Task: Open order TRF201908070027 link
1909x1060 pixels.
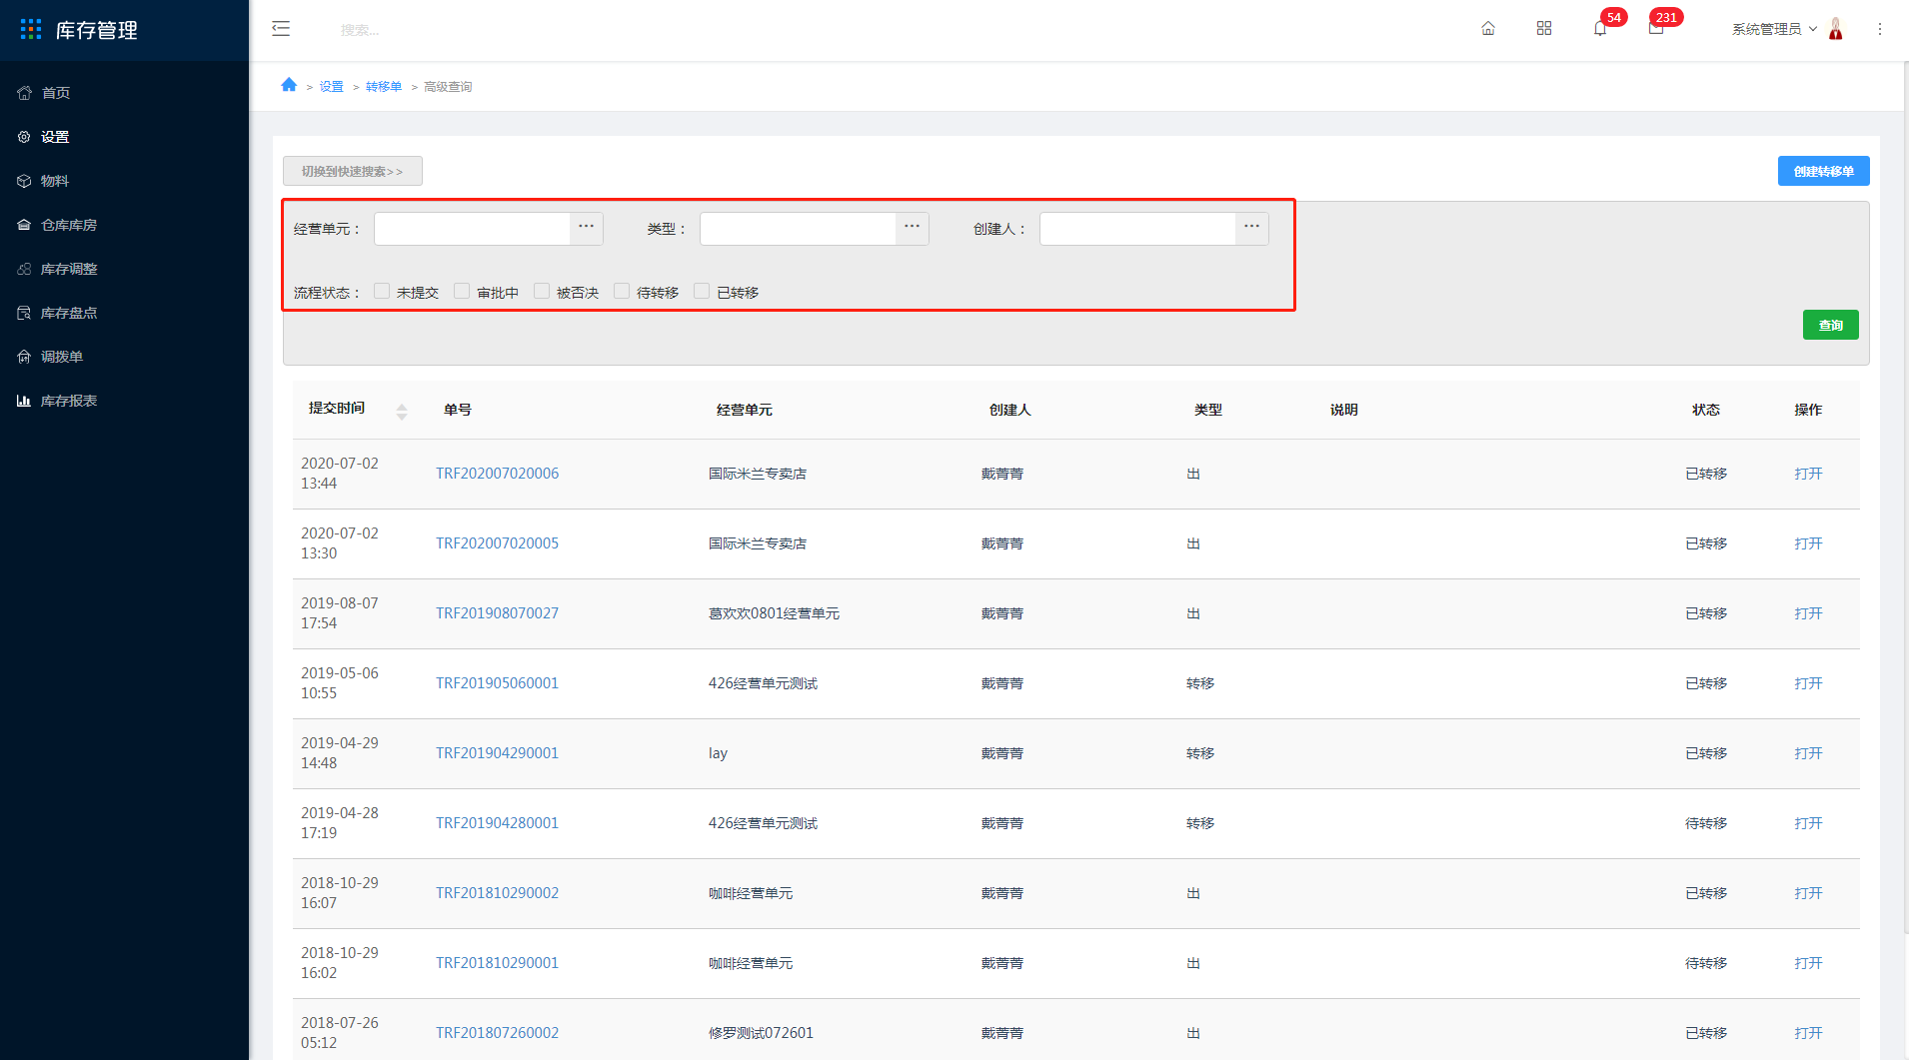Action: (497, 613)
